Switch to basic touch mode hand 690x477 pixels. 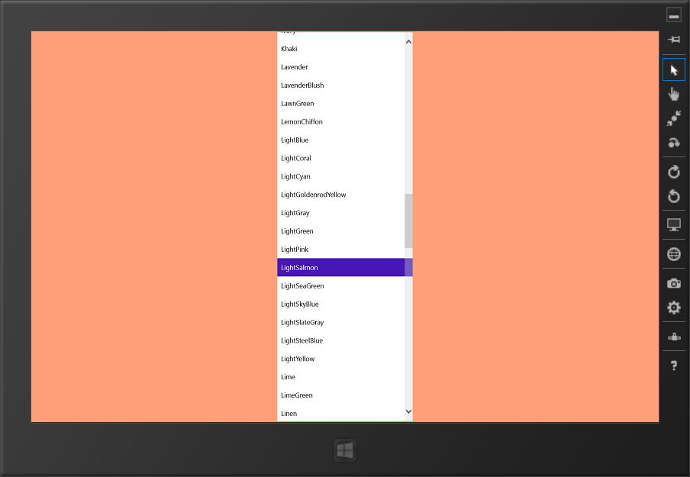tap(674, 94)
